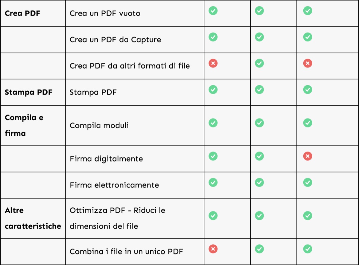
Task: Click first green check in Crea un PDF vuoto row
Action: point(213,11)
